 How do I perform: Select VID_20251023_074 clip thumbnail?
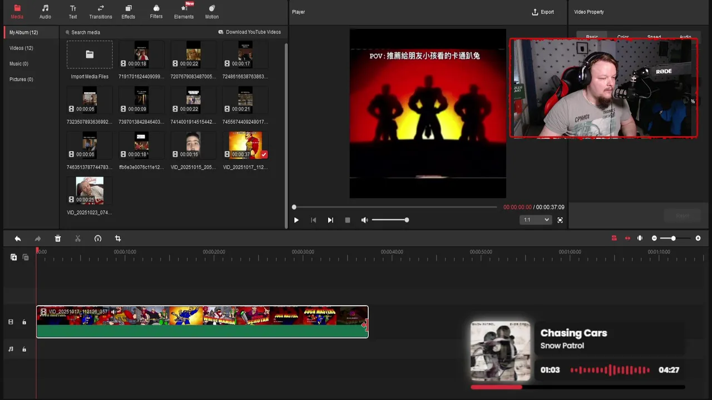pyautogui.click(x=90, y=191)
